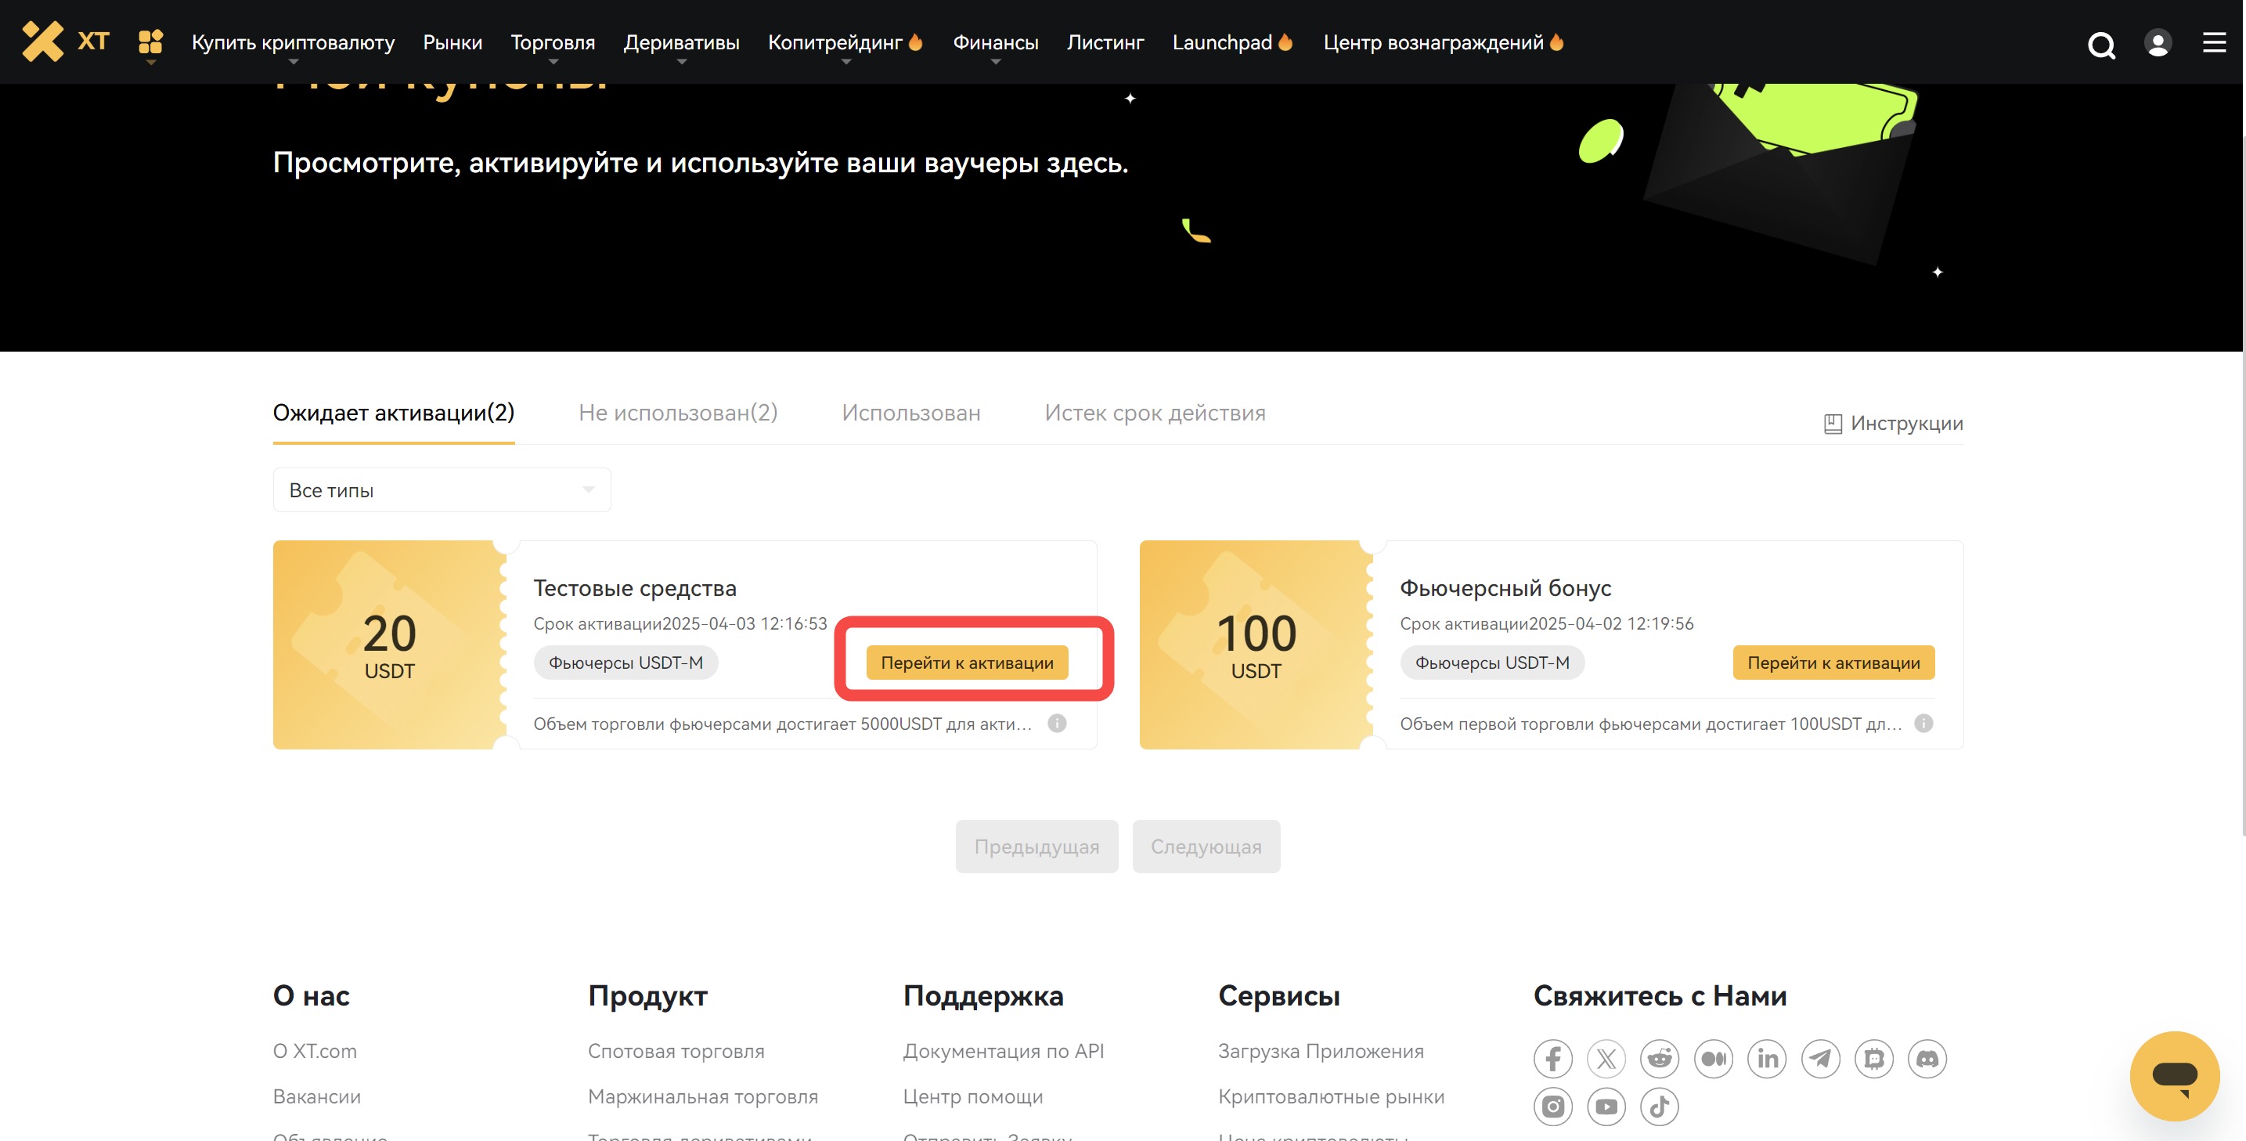Click the info icon on the 20 USDT voucher
The image size is (2246, 1141).
(x=1057, y=723)
